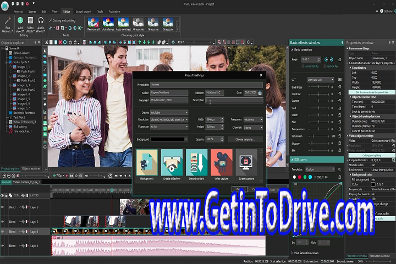Screen dimensions: 396x264
Task: Open the Templates dropdown showing Custom
Action: 320,169
